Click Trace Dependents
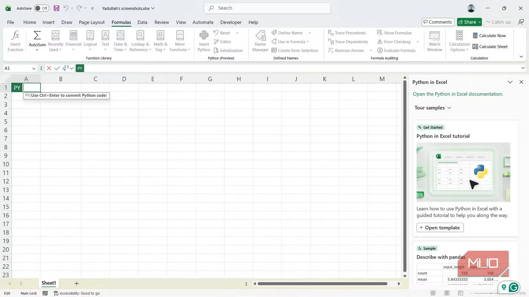 point(348,42)
